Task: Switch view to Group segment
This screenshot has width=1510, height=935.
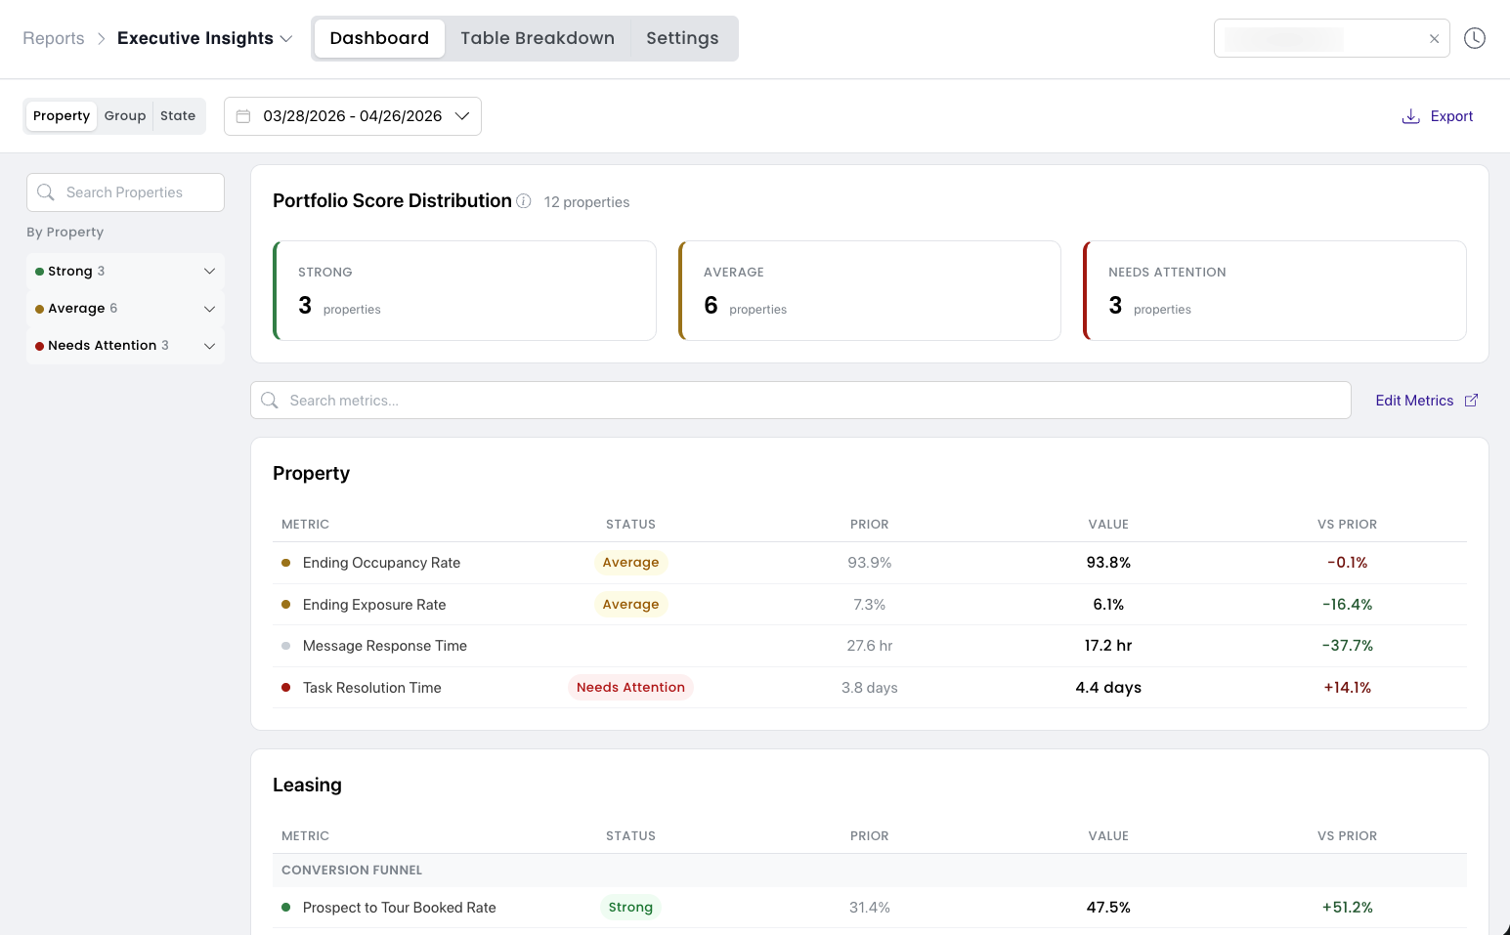Action: [x=125, y=116]
